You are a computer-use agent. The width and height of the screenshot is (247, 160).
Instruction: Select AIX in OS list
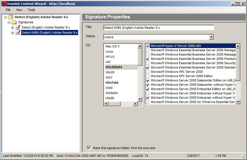[x=108, y=62]
